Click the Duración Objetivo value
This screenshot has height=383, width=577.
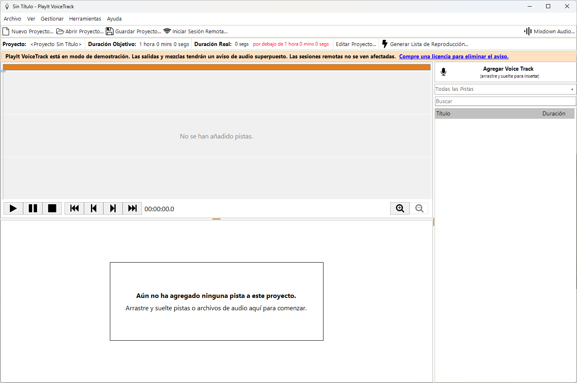(164, 44)
